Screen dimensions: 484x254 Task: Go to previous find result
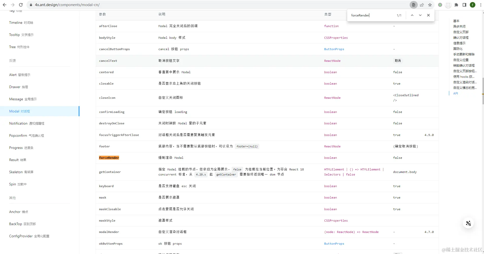tap(412, 15)
